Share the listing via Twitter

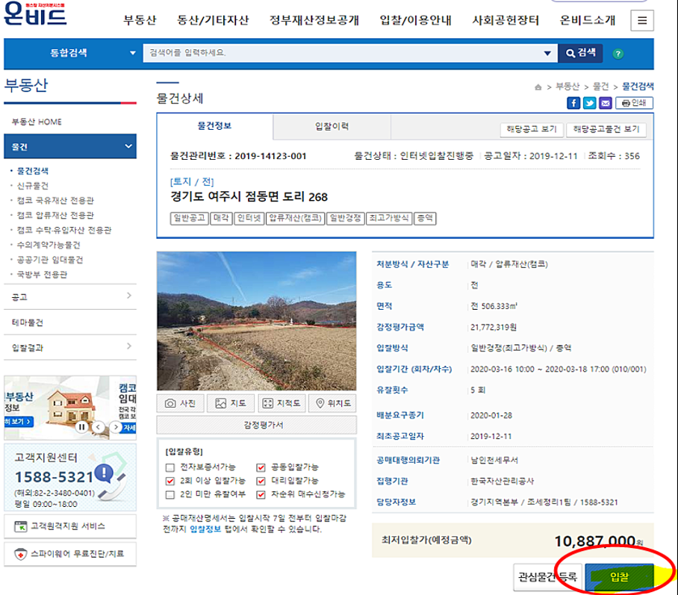tap(590, 103)
